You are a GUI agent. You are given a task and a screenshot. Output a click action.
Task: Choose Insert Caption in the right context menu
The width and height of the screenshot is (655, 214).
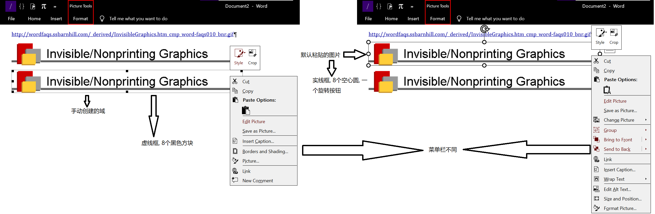point(621,169)
